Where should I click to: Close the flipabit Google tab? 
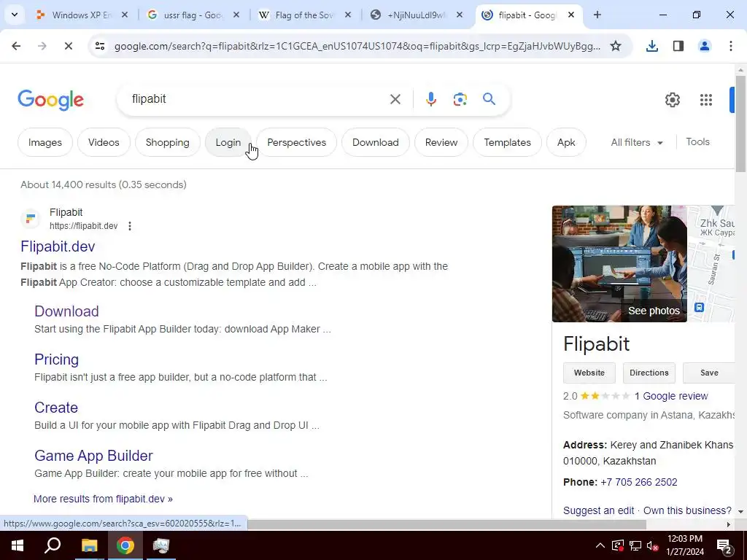pos(571,15)
